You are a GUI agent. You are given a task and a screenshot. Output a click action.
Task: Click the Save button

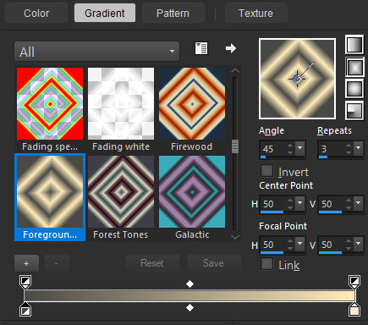coord(213,263)
